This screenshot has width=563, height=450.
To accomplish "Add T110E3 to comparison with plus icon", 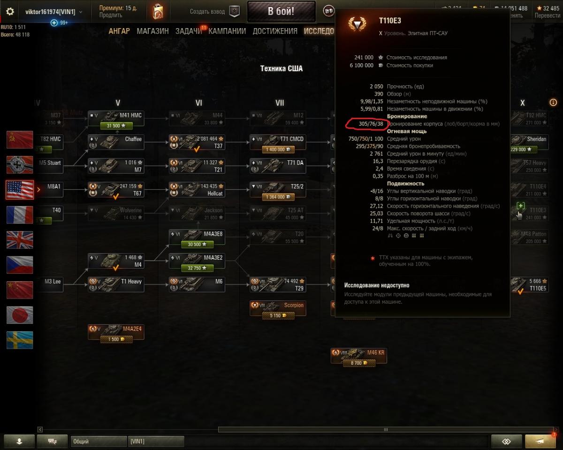I will 520,206.
